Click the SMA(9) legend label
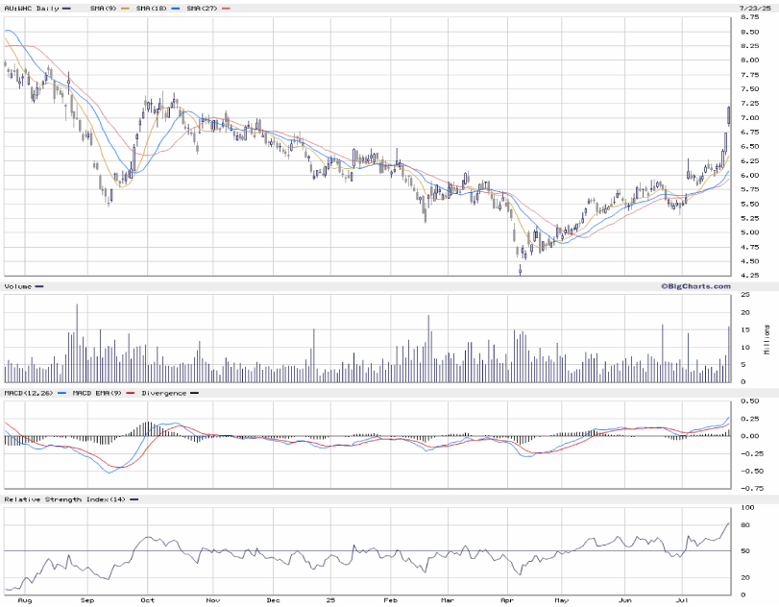The height and width of the screenshot is (607, 779). pyautogui.click(x=102, y=8)
